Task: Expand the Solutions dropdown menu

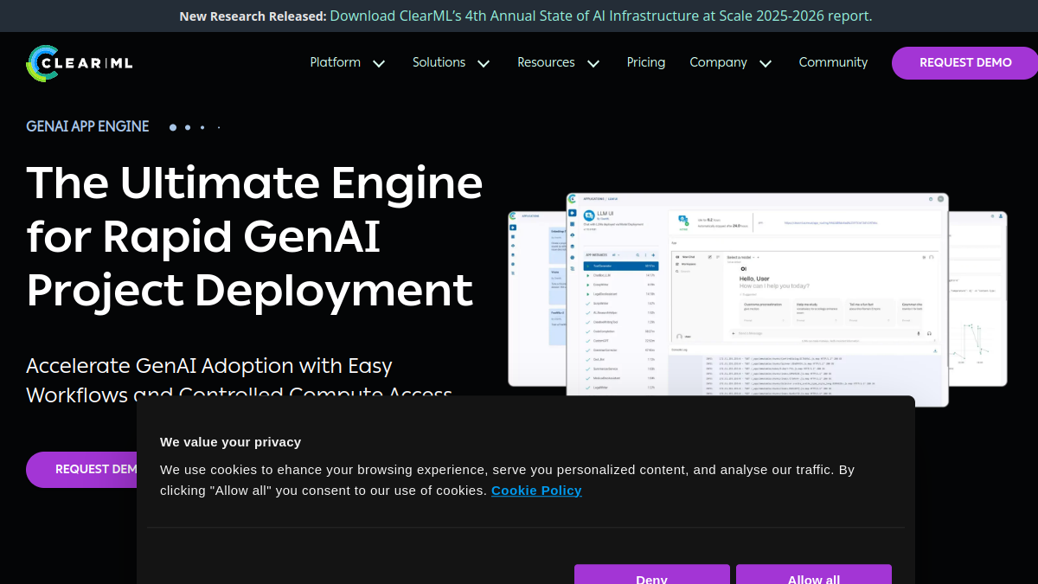Action: [x=452, y=62]
